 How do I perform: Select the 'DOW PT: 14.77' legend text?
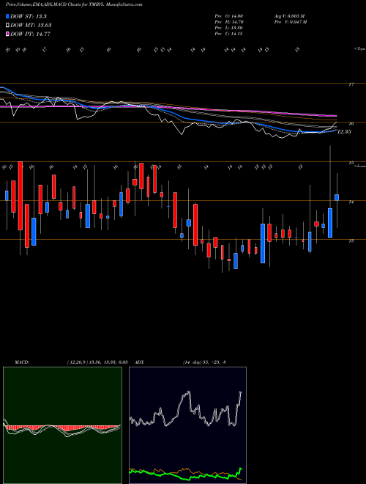tap(30, 34)
